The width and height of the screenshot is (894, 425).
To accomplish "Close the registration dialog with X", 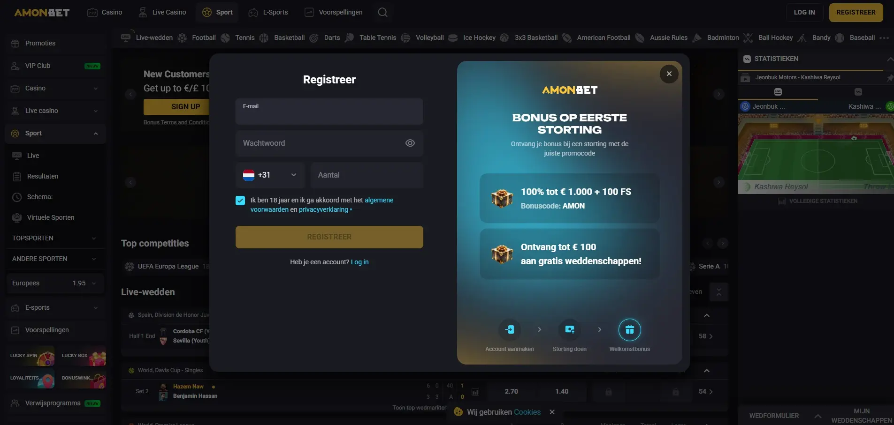I will tap(669, 74).
